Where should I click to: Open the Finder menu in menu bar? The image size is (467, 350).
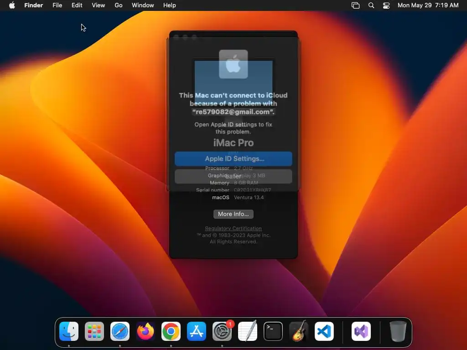34,5
